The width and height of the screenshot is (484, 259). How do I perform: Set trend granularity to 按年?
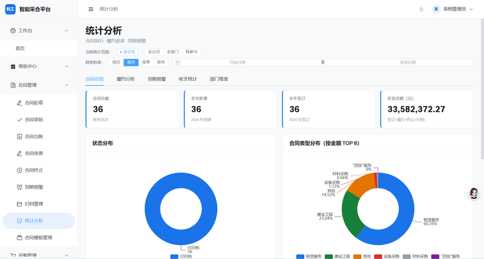coord(161,62)
